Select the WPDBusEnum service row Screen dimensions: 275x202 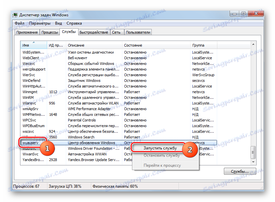pos(119,126)
